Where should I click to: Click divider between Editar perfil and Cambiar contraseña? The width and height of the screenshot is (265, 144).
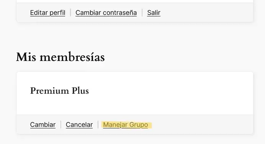(x=70, y=13)
